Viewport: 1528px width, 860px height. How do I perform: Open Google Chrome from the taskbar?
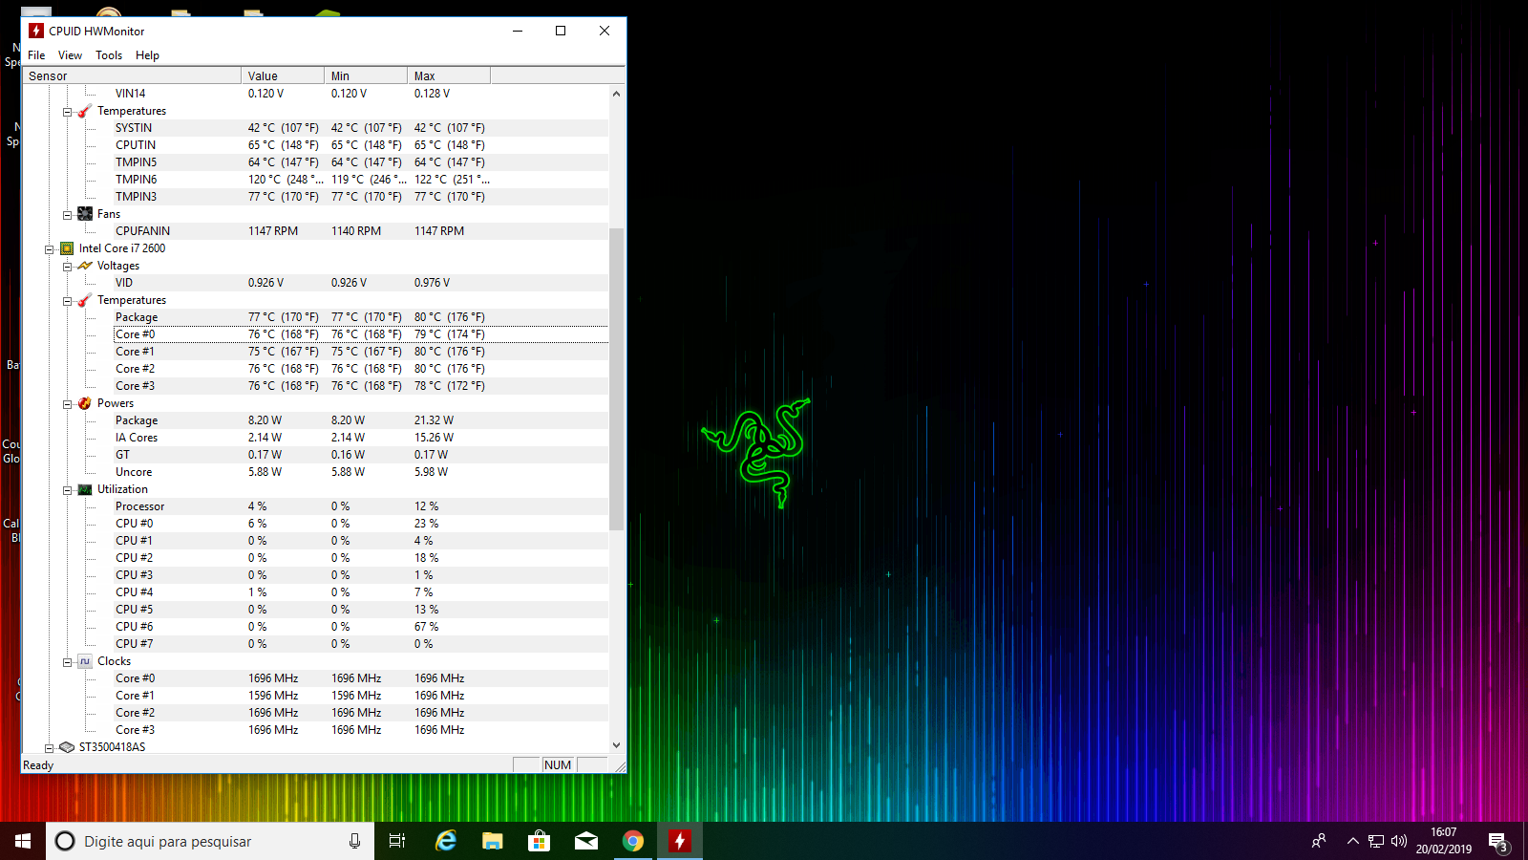coord(632,841)
